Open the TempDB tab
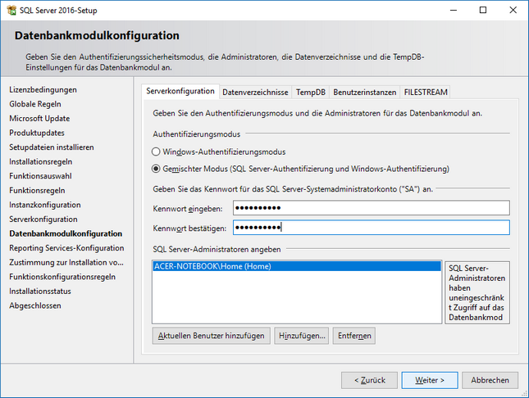Image resolution: width=529 pixels, height=398 pixels. pyautogui.click(x=311, y=93)
